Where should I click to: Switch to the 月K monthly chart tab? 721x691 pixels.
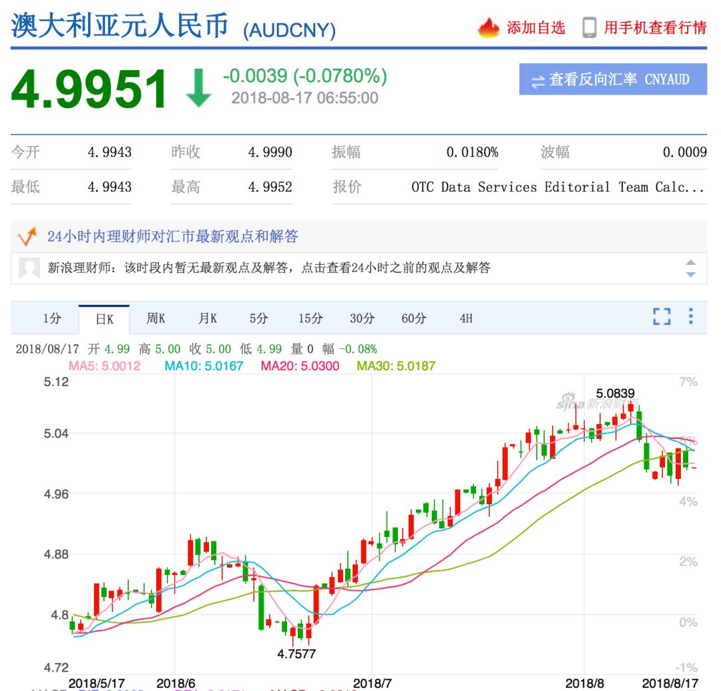point(207,319)
